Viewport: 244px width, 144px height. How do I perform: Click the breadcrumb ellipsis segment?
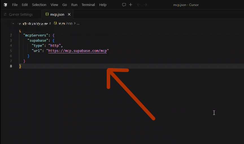[x=78, y=24]
